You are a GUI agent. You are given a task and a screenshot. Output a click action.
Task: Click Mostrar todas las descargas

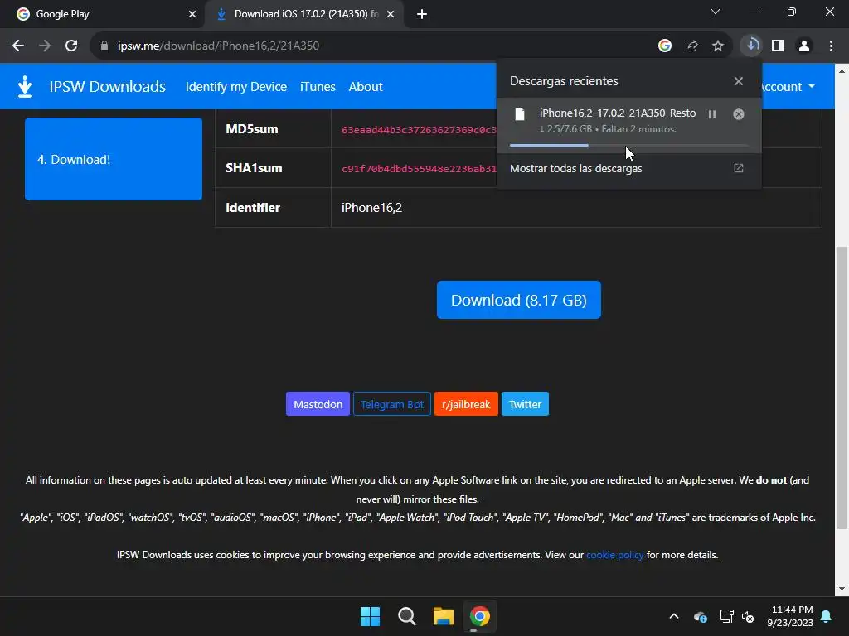576,169
